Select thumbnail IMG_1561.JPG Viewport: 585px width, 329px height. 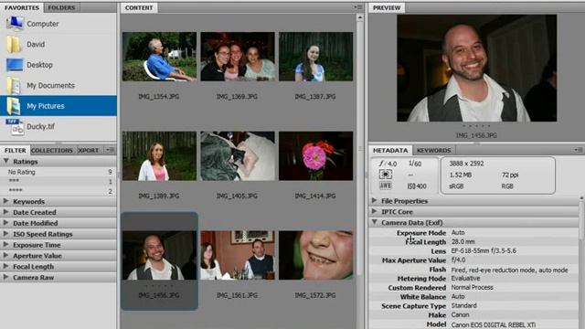(x=238, y=256)
